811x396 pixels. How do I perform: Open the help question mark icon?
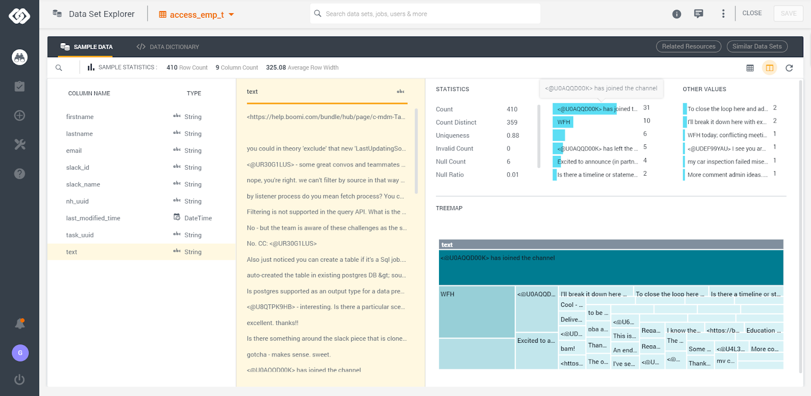pyautogui.click(x=19, y=174)
